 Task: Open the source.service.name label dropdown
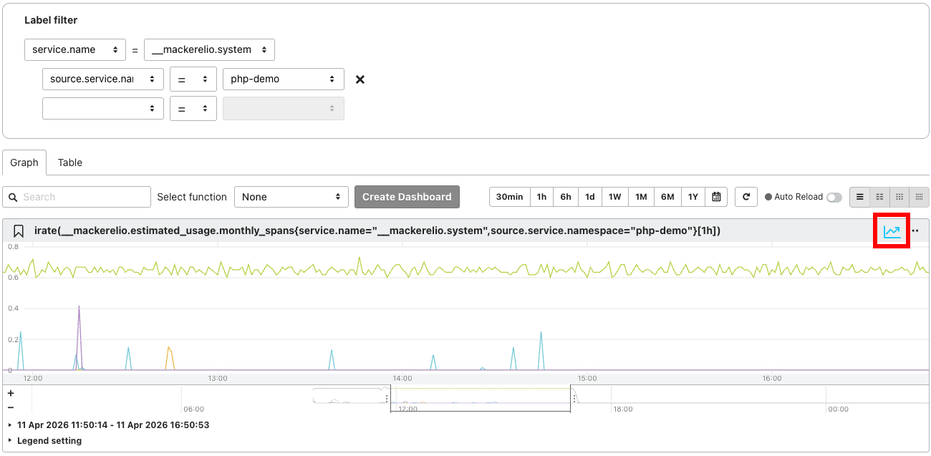point(103,79)
